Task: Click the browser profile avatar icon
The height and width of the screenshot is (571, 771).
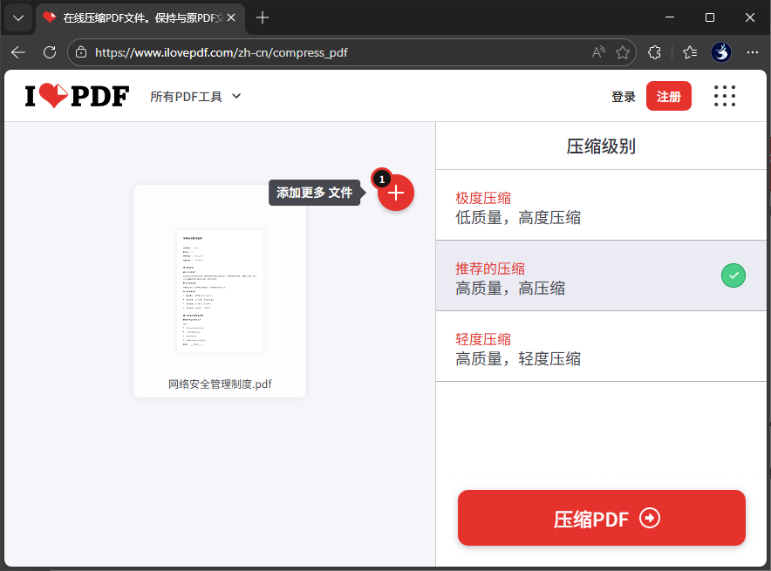Action: pyautogui.click(x=721, y=52)
